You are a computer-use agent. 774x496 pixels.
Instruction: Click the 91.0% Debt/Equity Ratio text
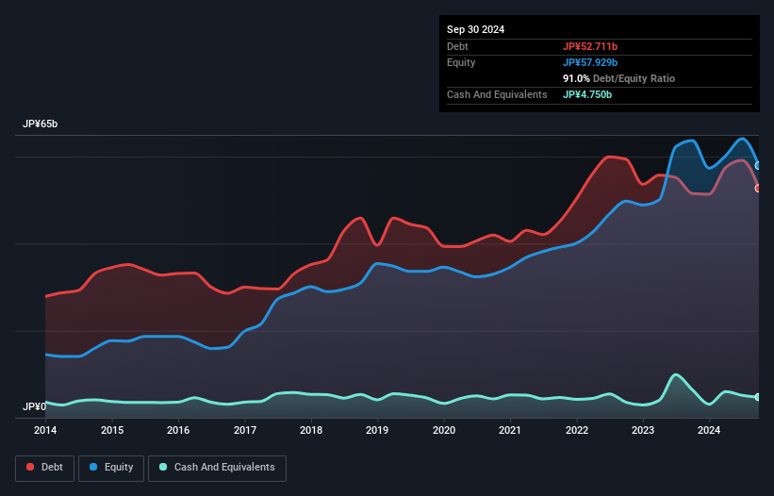pyautogui.click(x=618, y=78)
